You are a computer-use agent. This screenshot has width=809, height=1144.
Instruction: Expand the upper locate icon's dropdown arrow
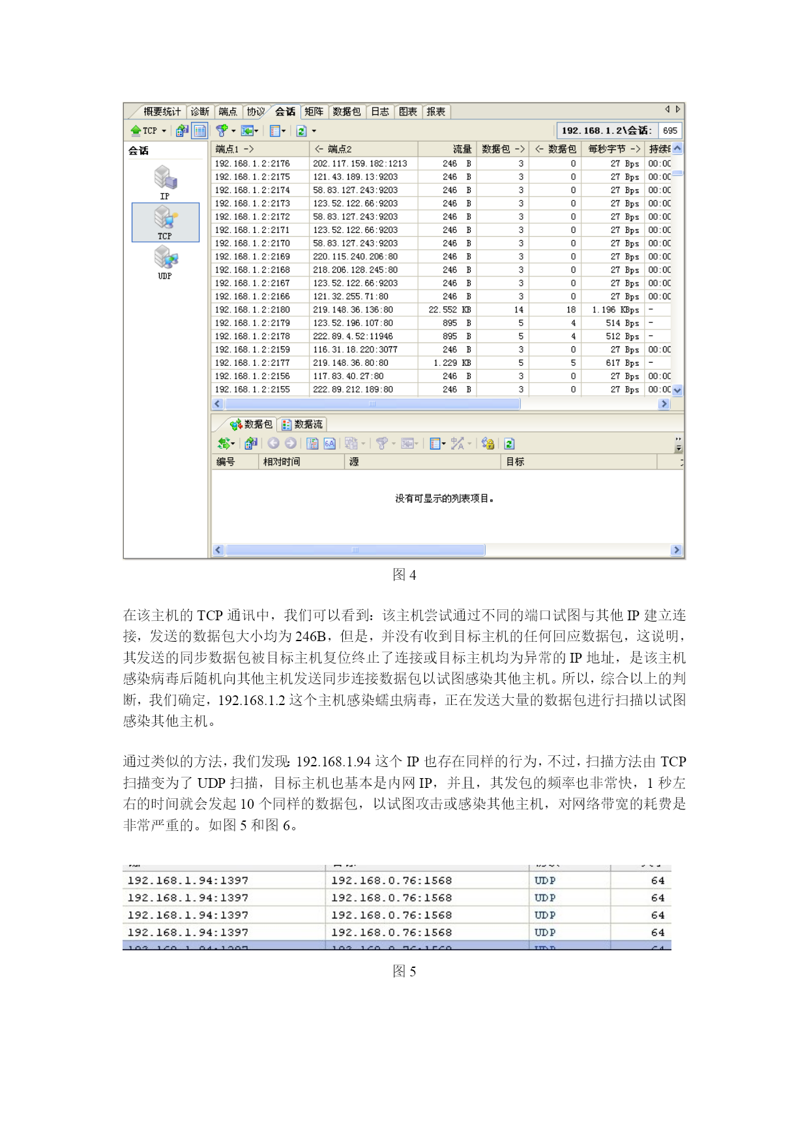(x=257, y=131)
